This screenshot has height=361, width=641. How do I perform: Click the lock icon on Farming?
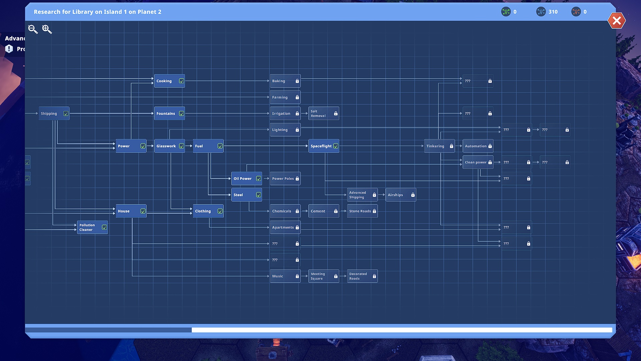click(x=297, y=97)
